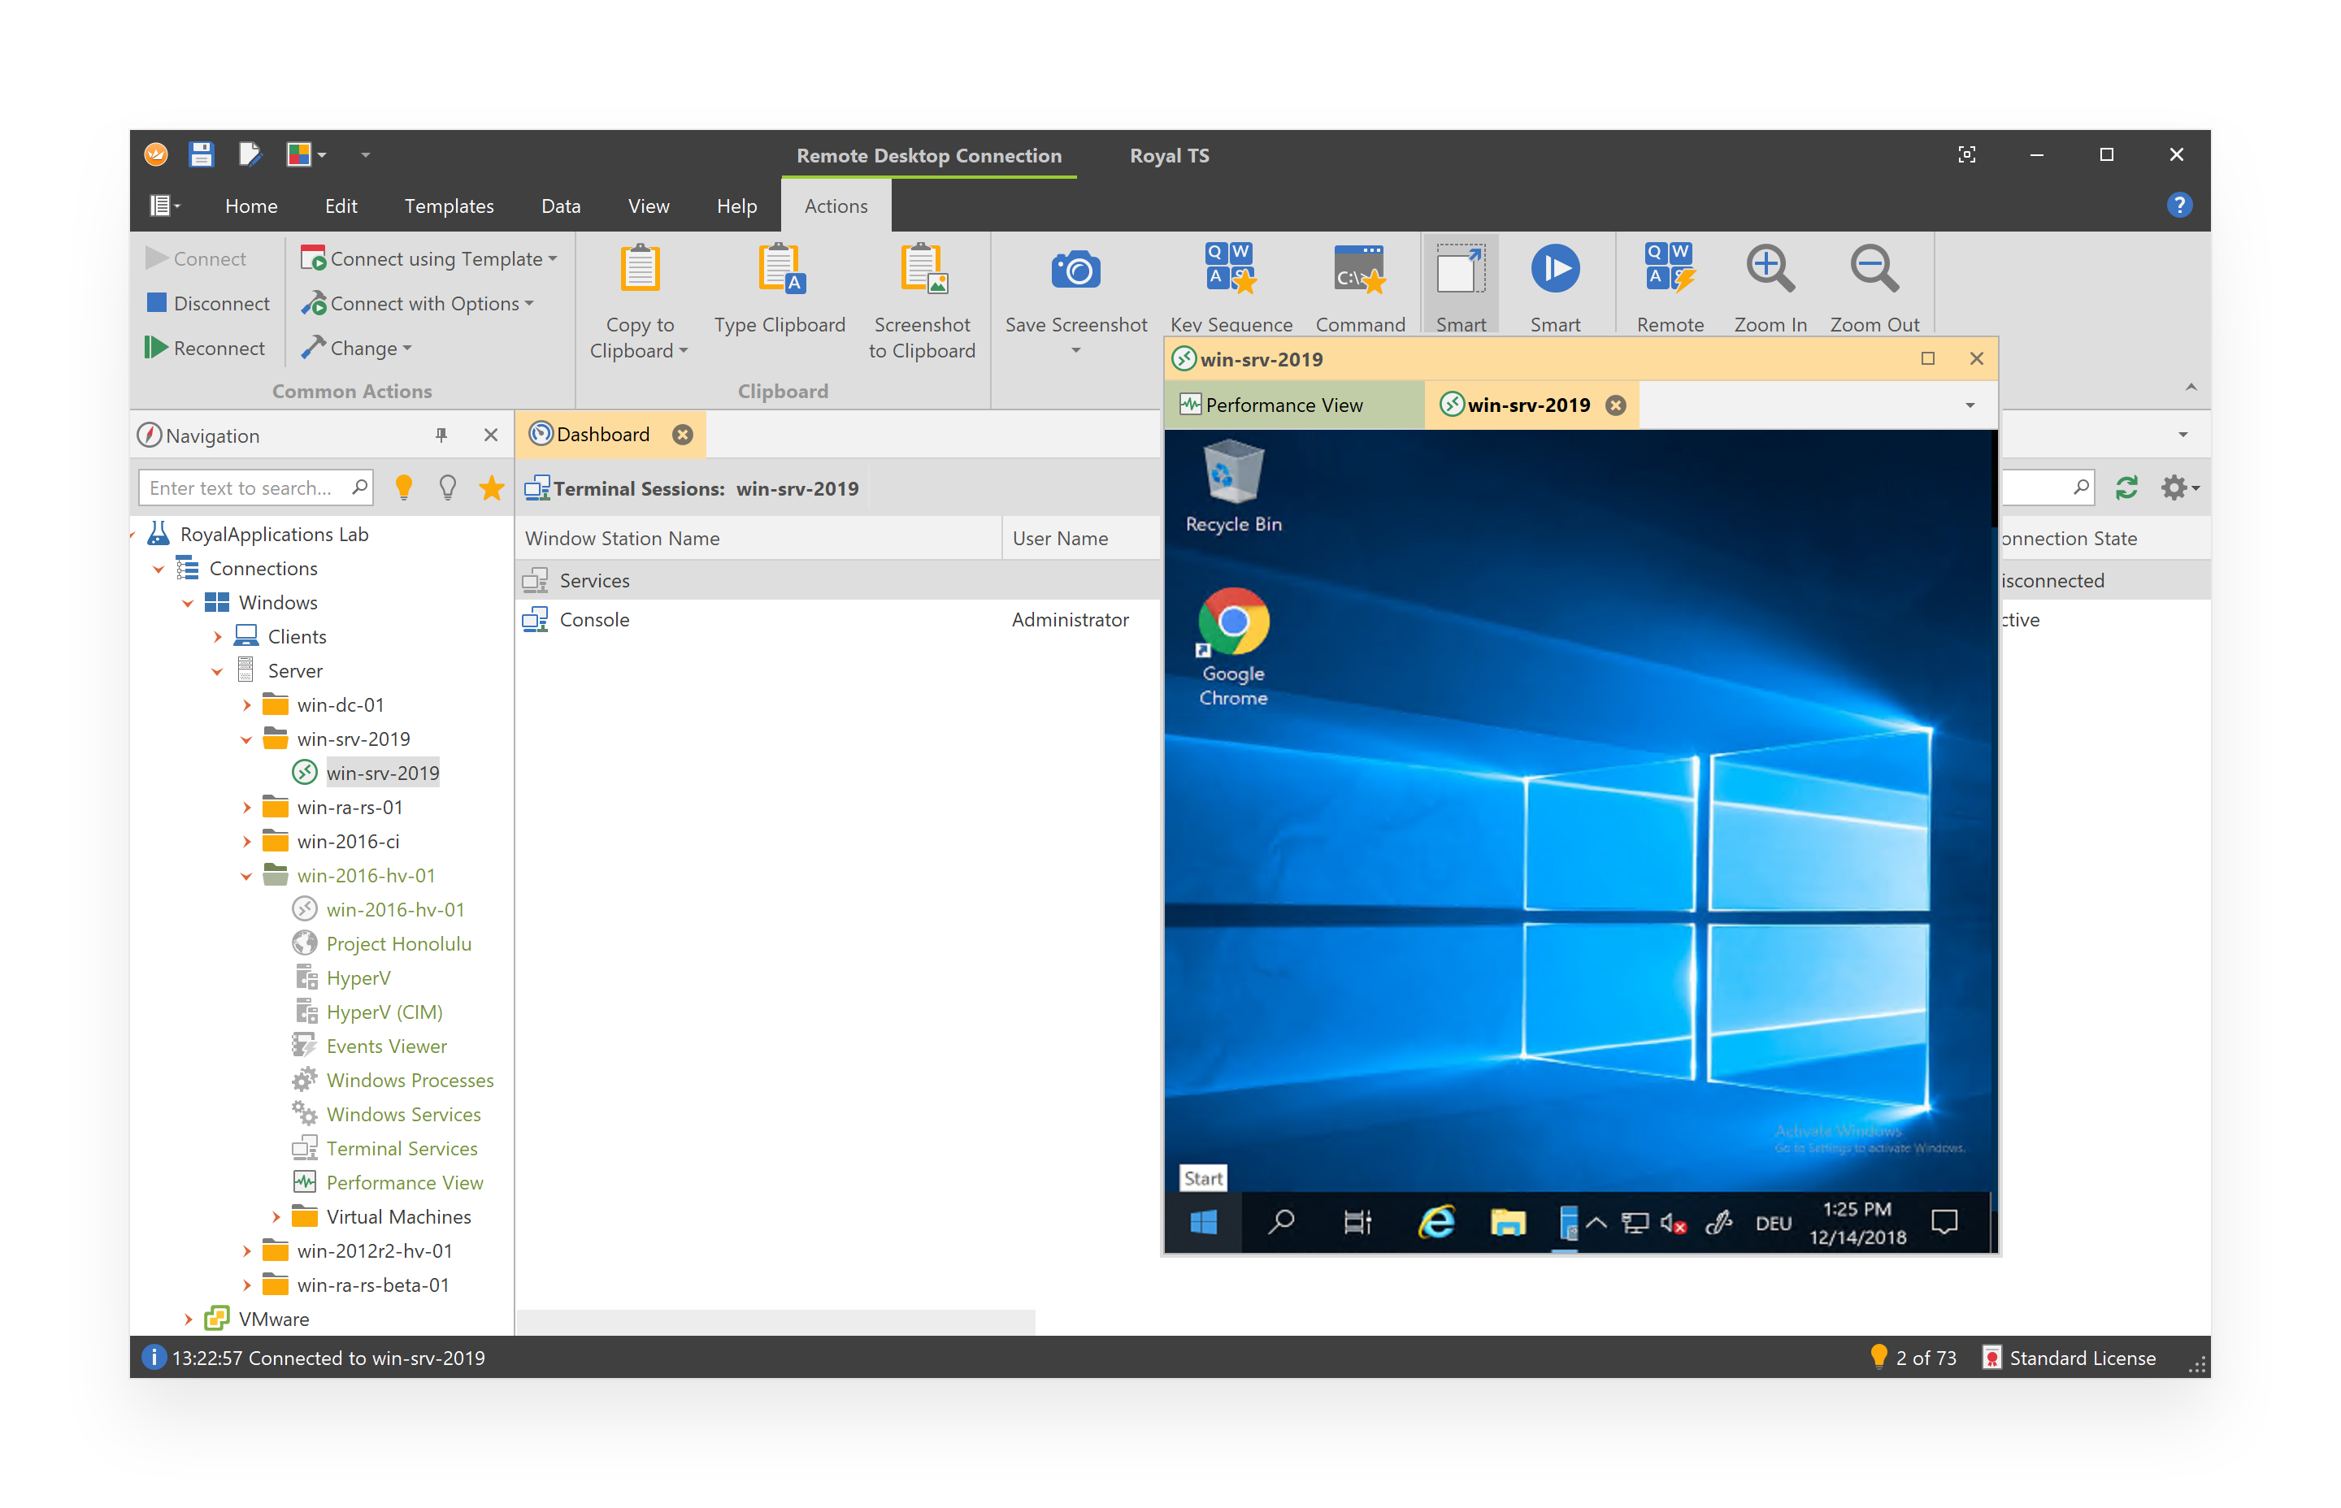Viewport: 2341px width, 1508px height.
Task: Toggle the outlined light bulb filter
Action: (448, 487)
